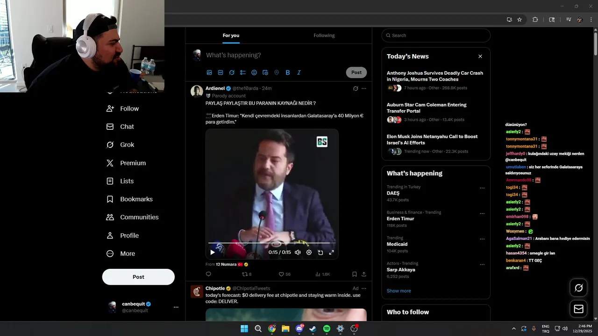Share the Ardionel post
Viewport: 598px width, 336px height.
(x=364, y=274)
